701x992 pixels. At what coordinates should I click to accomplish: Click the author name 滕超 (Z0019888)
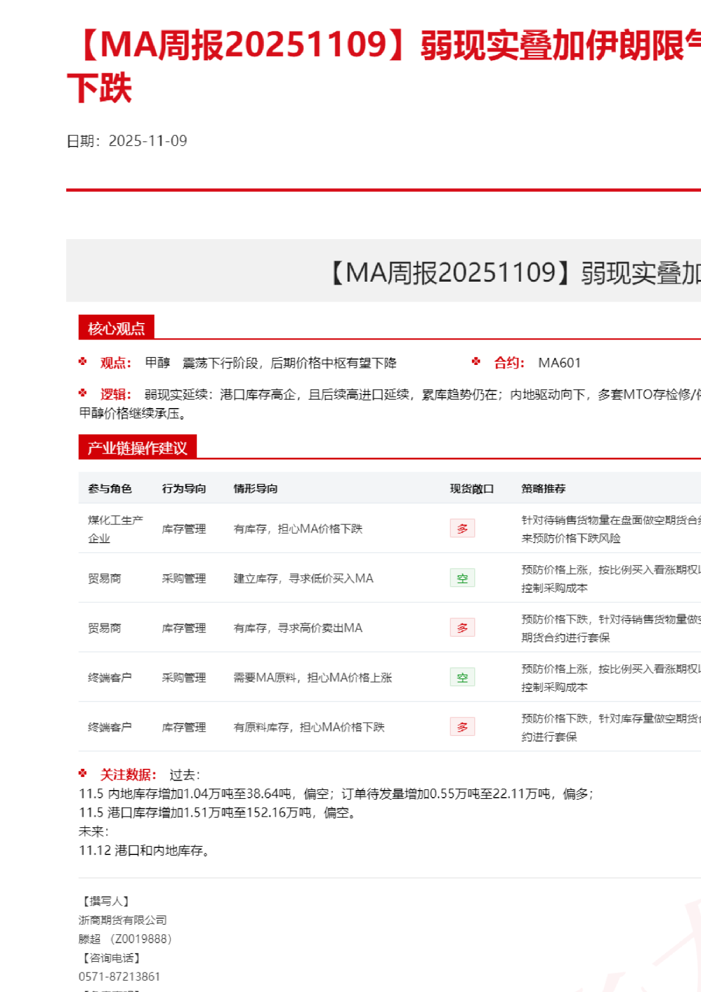tap(125, 939)
